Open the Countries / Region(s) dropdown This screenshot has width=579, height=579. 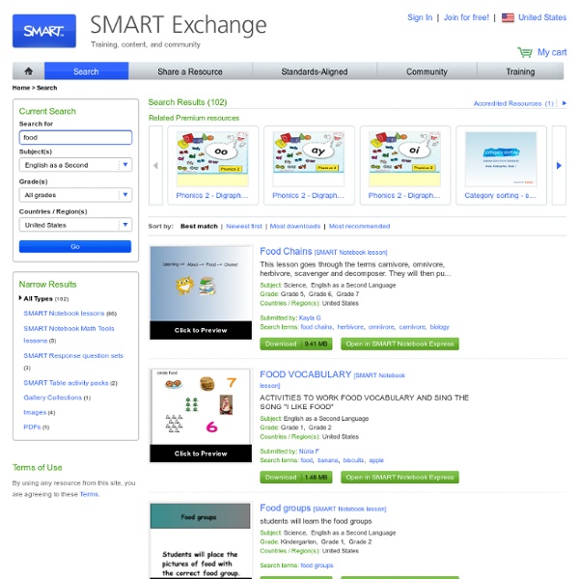pyautogui.click(x=75, y=225)
